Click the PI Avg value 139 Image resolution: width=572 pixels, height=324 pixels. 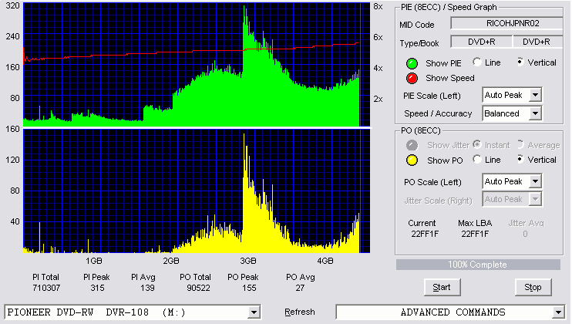pyautogui.click(x=147, y=288)
